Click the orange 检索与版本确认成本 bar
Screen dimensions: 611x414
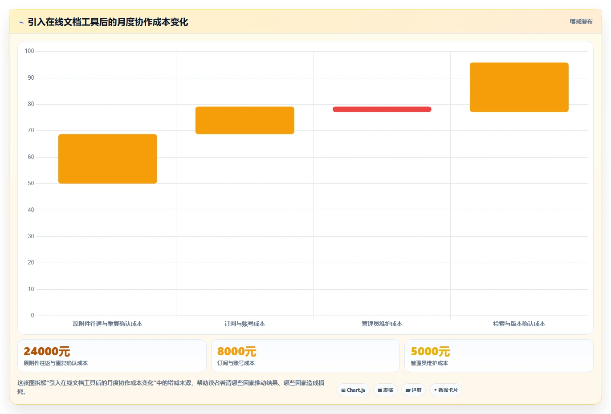coord(519,87)
